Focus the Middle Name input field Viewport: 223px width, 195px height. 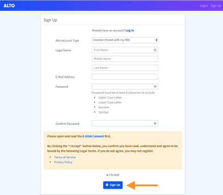tap(125, 59)
